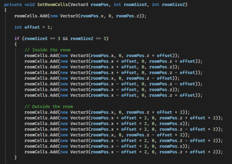Image resolution: width=232 pixels, height=164 pixels.
Task: Click the line adding 'roomPos.x, 0, roomPos.z + offset'
Action: pyautogui.click(x=102, y=56)
